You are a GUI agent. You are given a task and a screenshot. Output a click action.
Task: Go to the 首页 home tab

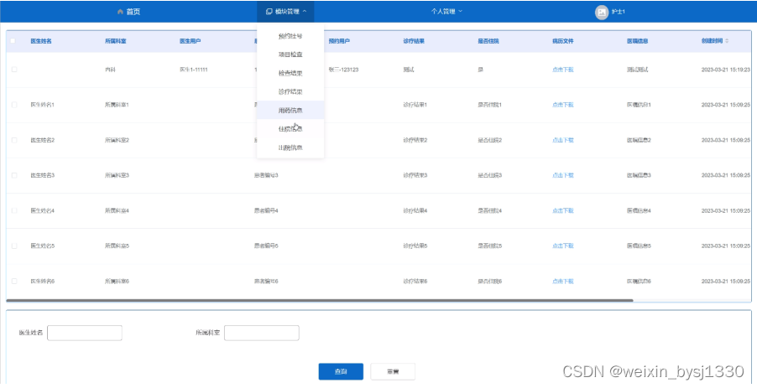[129, 12]
